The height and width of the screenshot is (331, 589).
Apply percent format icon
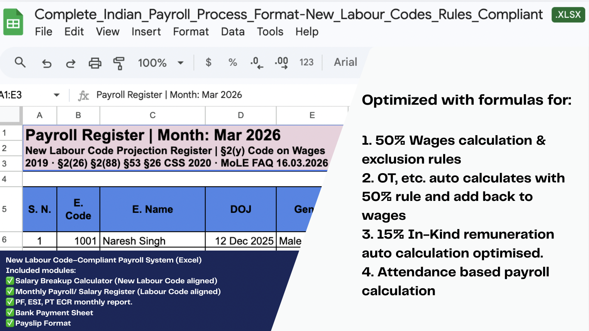pyautogui.click(x=233, y=62)
